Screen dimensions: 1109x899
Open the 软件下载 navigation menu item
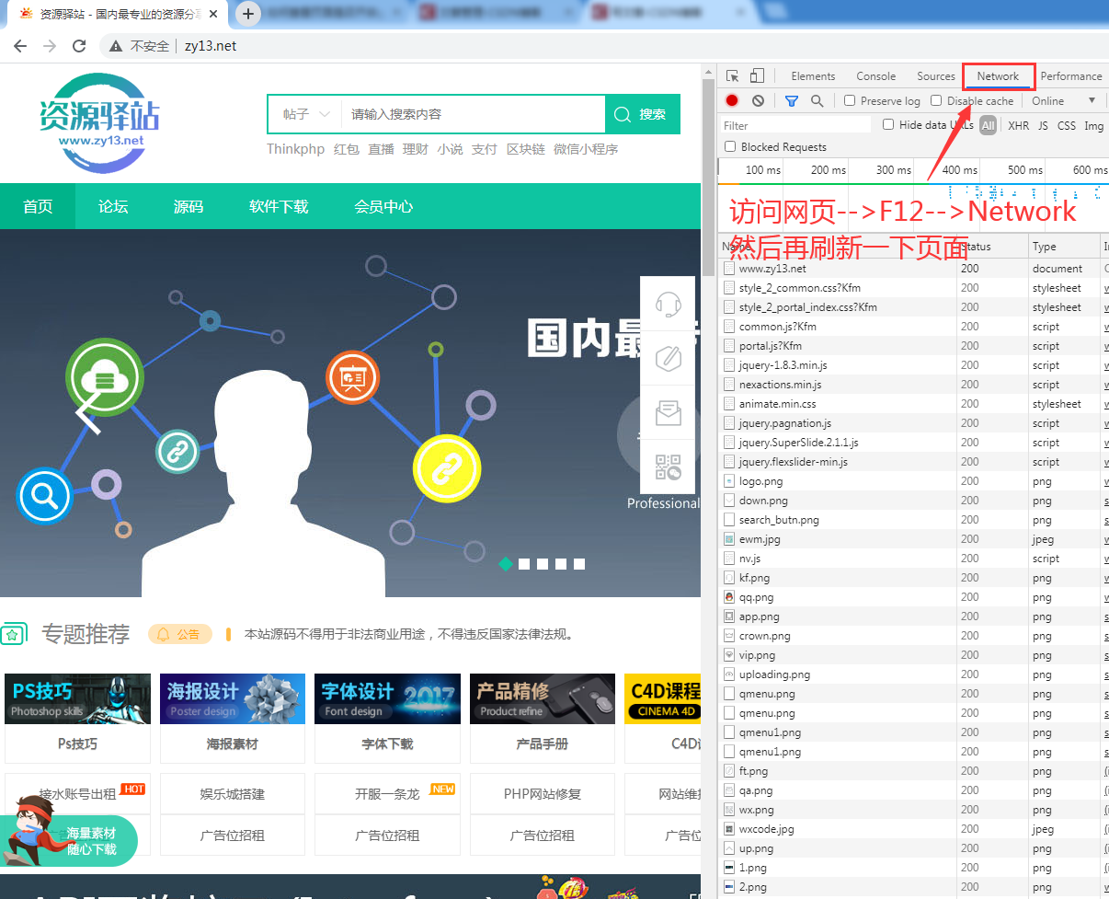coord(279,206)
